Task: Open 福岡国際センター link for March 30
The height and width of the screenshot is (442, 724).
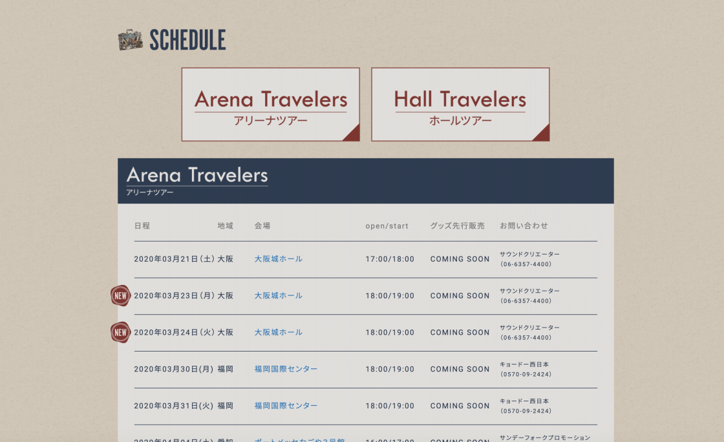Action: point(286,369)
